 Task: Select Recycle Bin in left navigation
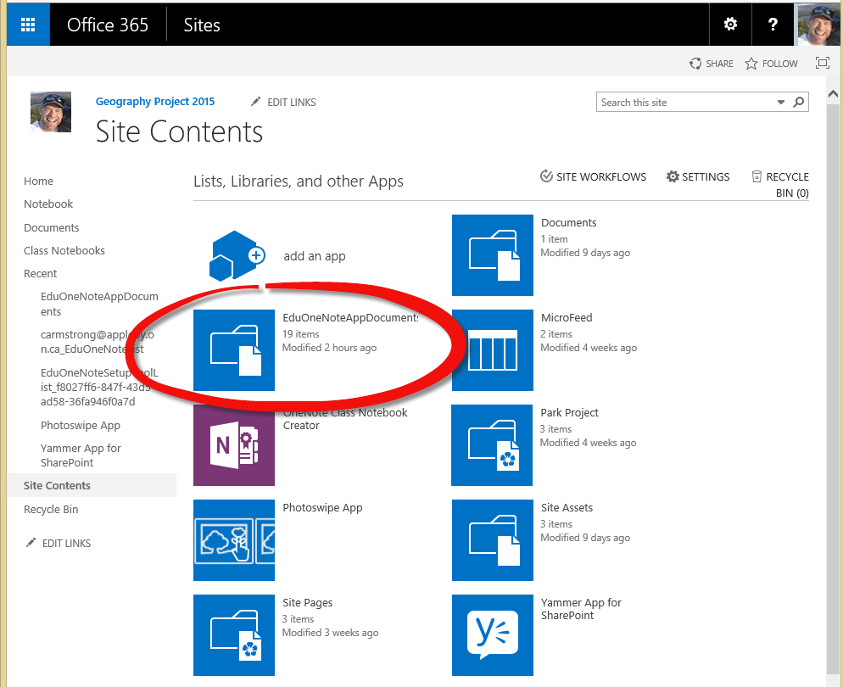pyautogui.click(x=51, y=509)
